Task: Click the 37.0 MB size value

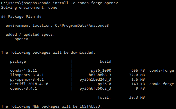Action: [137, 75]
